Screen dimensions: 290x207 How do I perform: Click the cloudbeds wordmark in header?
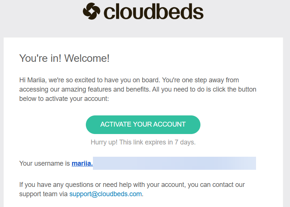153,11
